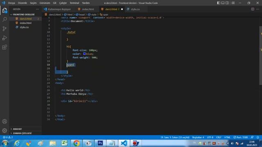Click the Port 5500 Live Server status

241,137
